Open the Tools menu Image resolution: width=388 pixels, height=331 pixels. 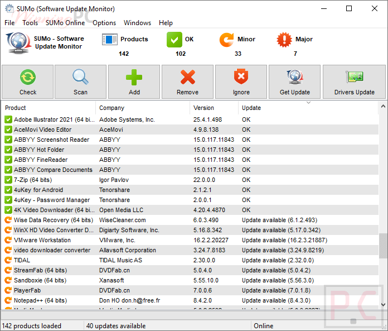(x=30, y=23)
